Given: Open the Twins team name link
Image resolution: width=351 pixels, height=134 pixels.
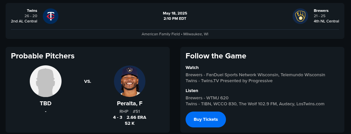Looking at the screenshot, I should point(32,11).
